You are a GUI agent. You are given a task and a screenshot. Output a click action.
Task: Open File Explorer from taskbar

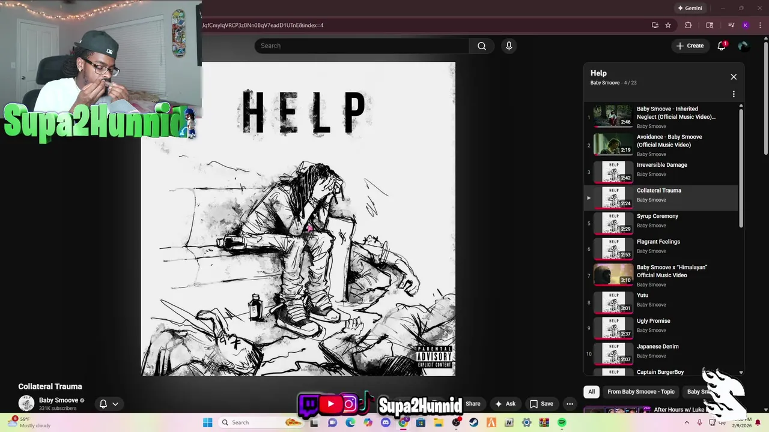tap(439, 422)
